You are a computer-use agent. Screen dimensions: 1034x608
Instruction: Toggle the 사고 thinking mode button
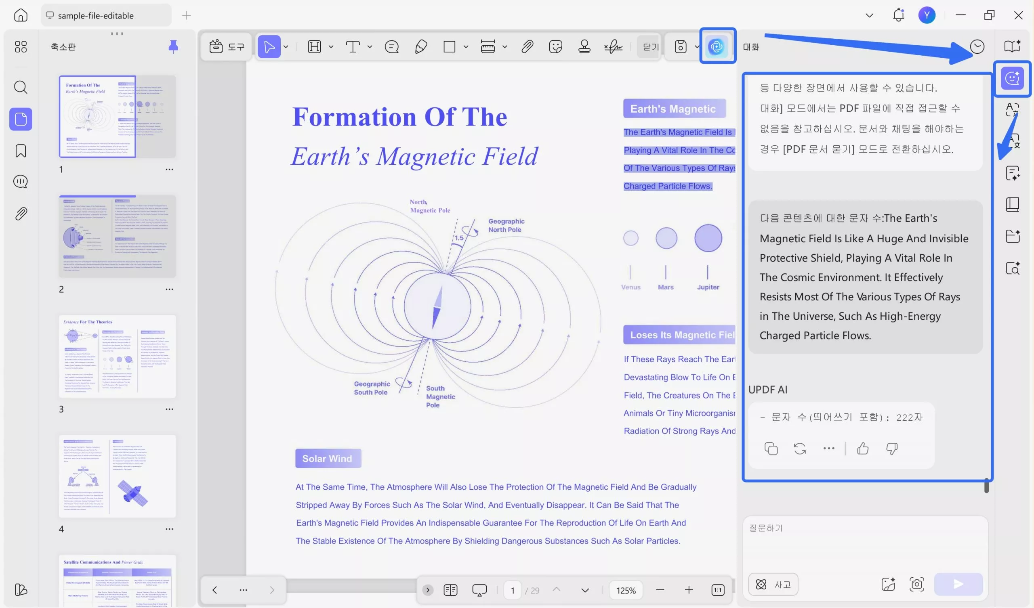773,584
